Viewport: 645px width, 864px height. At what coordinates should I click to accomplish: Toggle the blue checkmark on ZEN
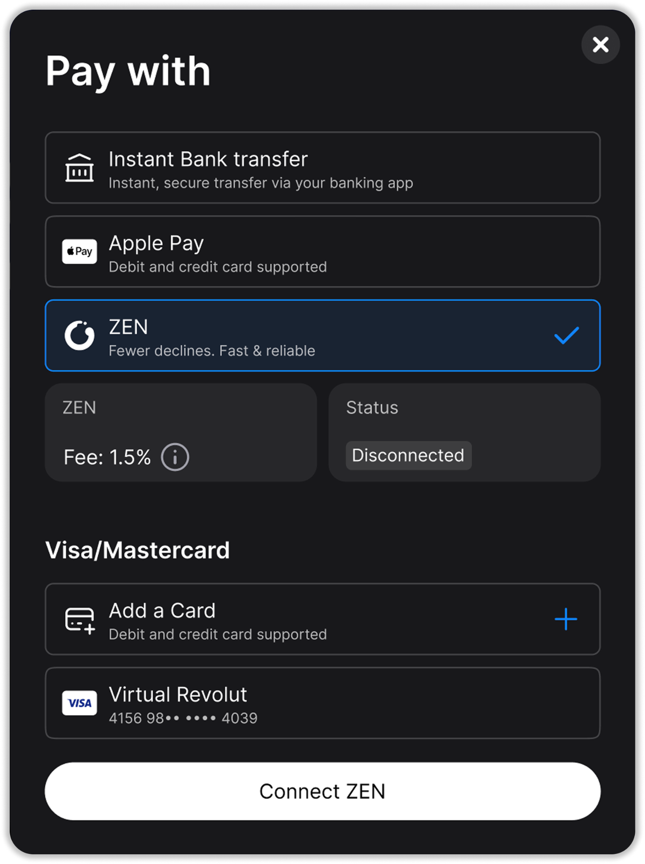point(566,335)
